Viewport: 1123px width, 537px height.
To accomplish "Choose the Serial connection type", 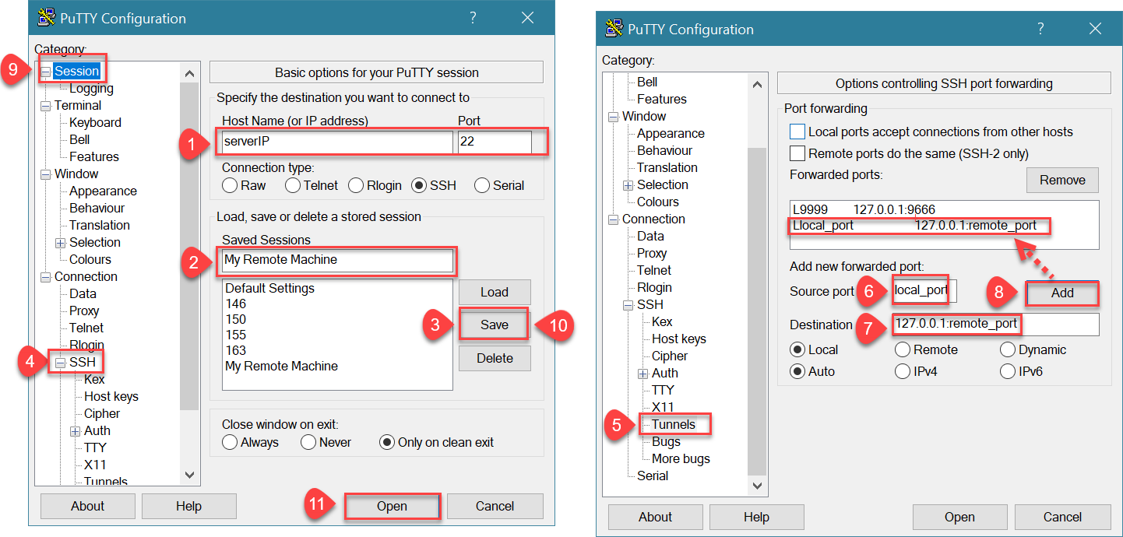I will [481, 185].
